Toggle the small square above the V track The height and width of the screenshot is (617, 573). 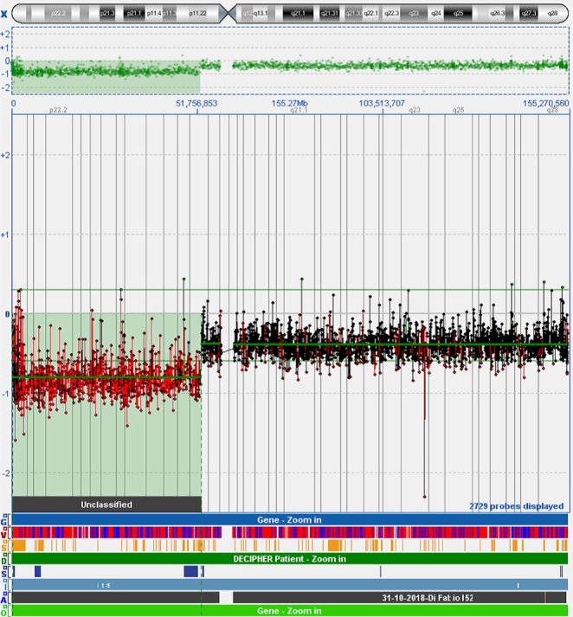4,528
